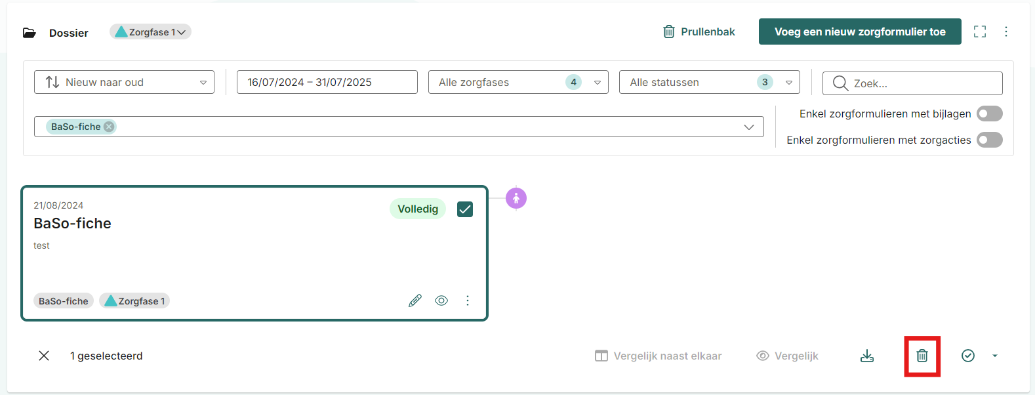Open the status change dropdown arrow
1035x395 pixels.
pyautogui.click(x=995, y=356)
